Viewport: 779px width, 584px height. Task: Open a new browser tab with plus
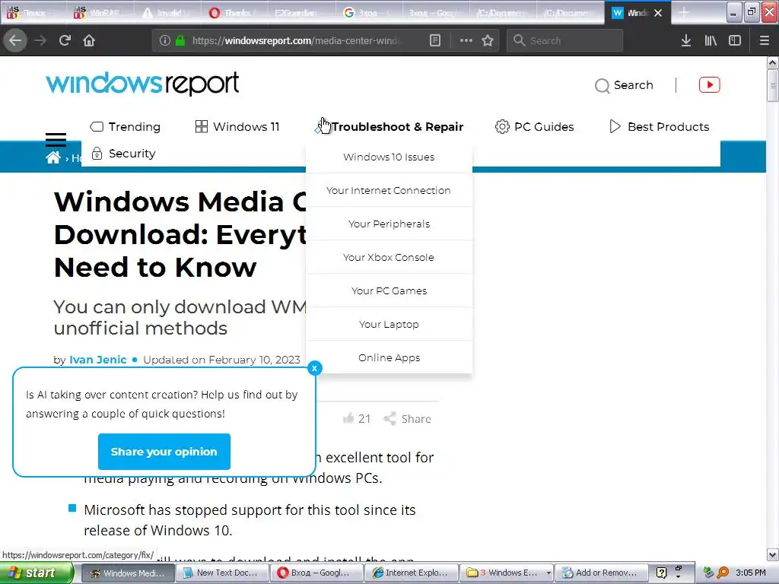coord(684,13)
